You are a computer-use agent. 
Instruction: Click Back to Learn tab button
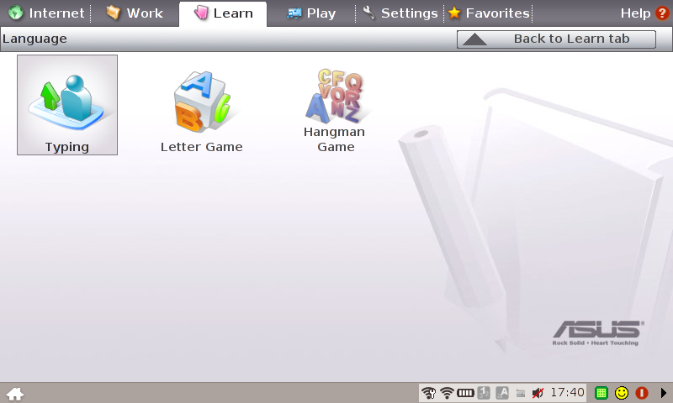pos(556,39)
